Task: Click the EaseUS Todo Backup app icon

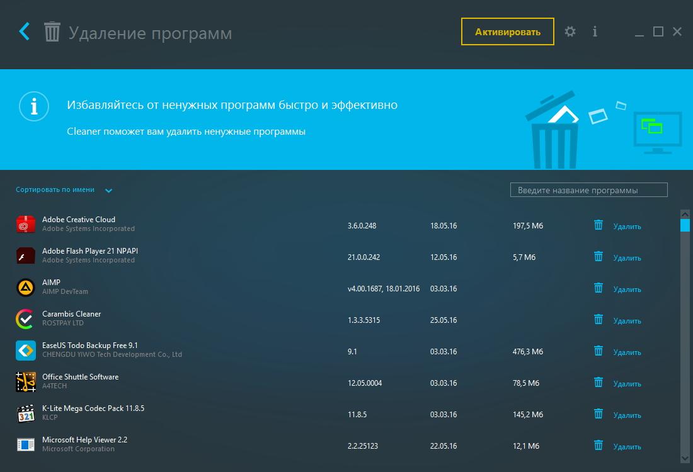Action: pos(26,351)
